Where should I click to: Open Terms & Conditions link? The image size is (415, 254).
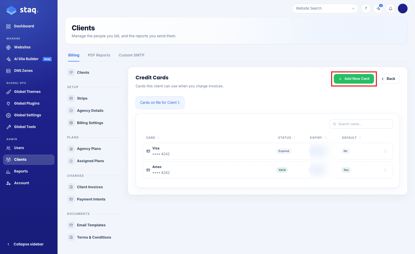[94, 237]
